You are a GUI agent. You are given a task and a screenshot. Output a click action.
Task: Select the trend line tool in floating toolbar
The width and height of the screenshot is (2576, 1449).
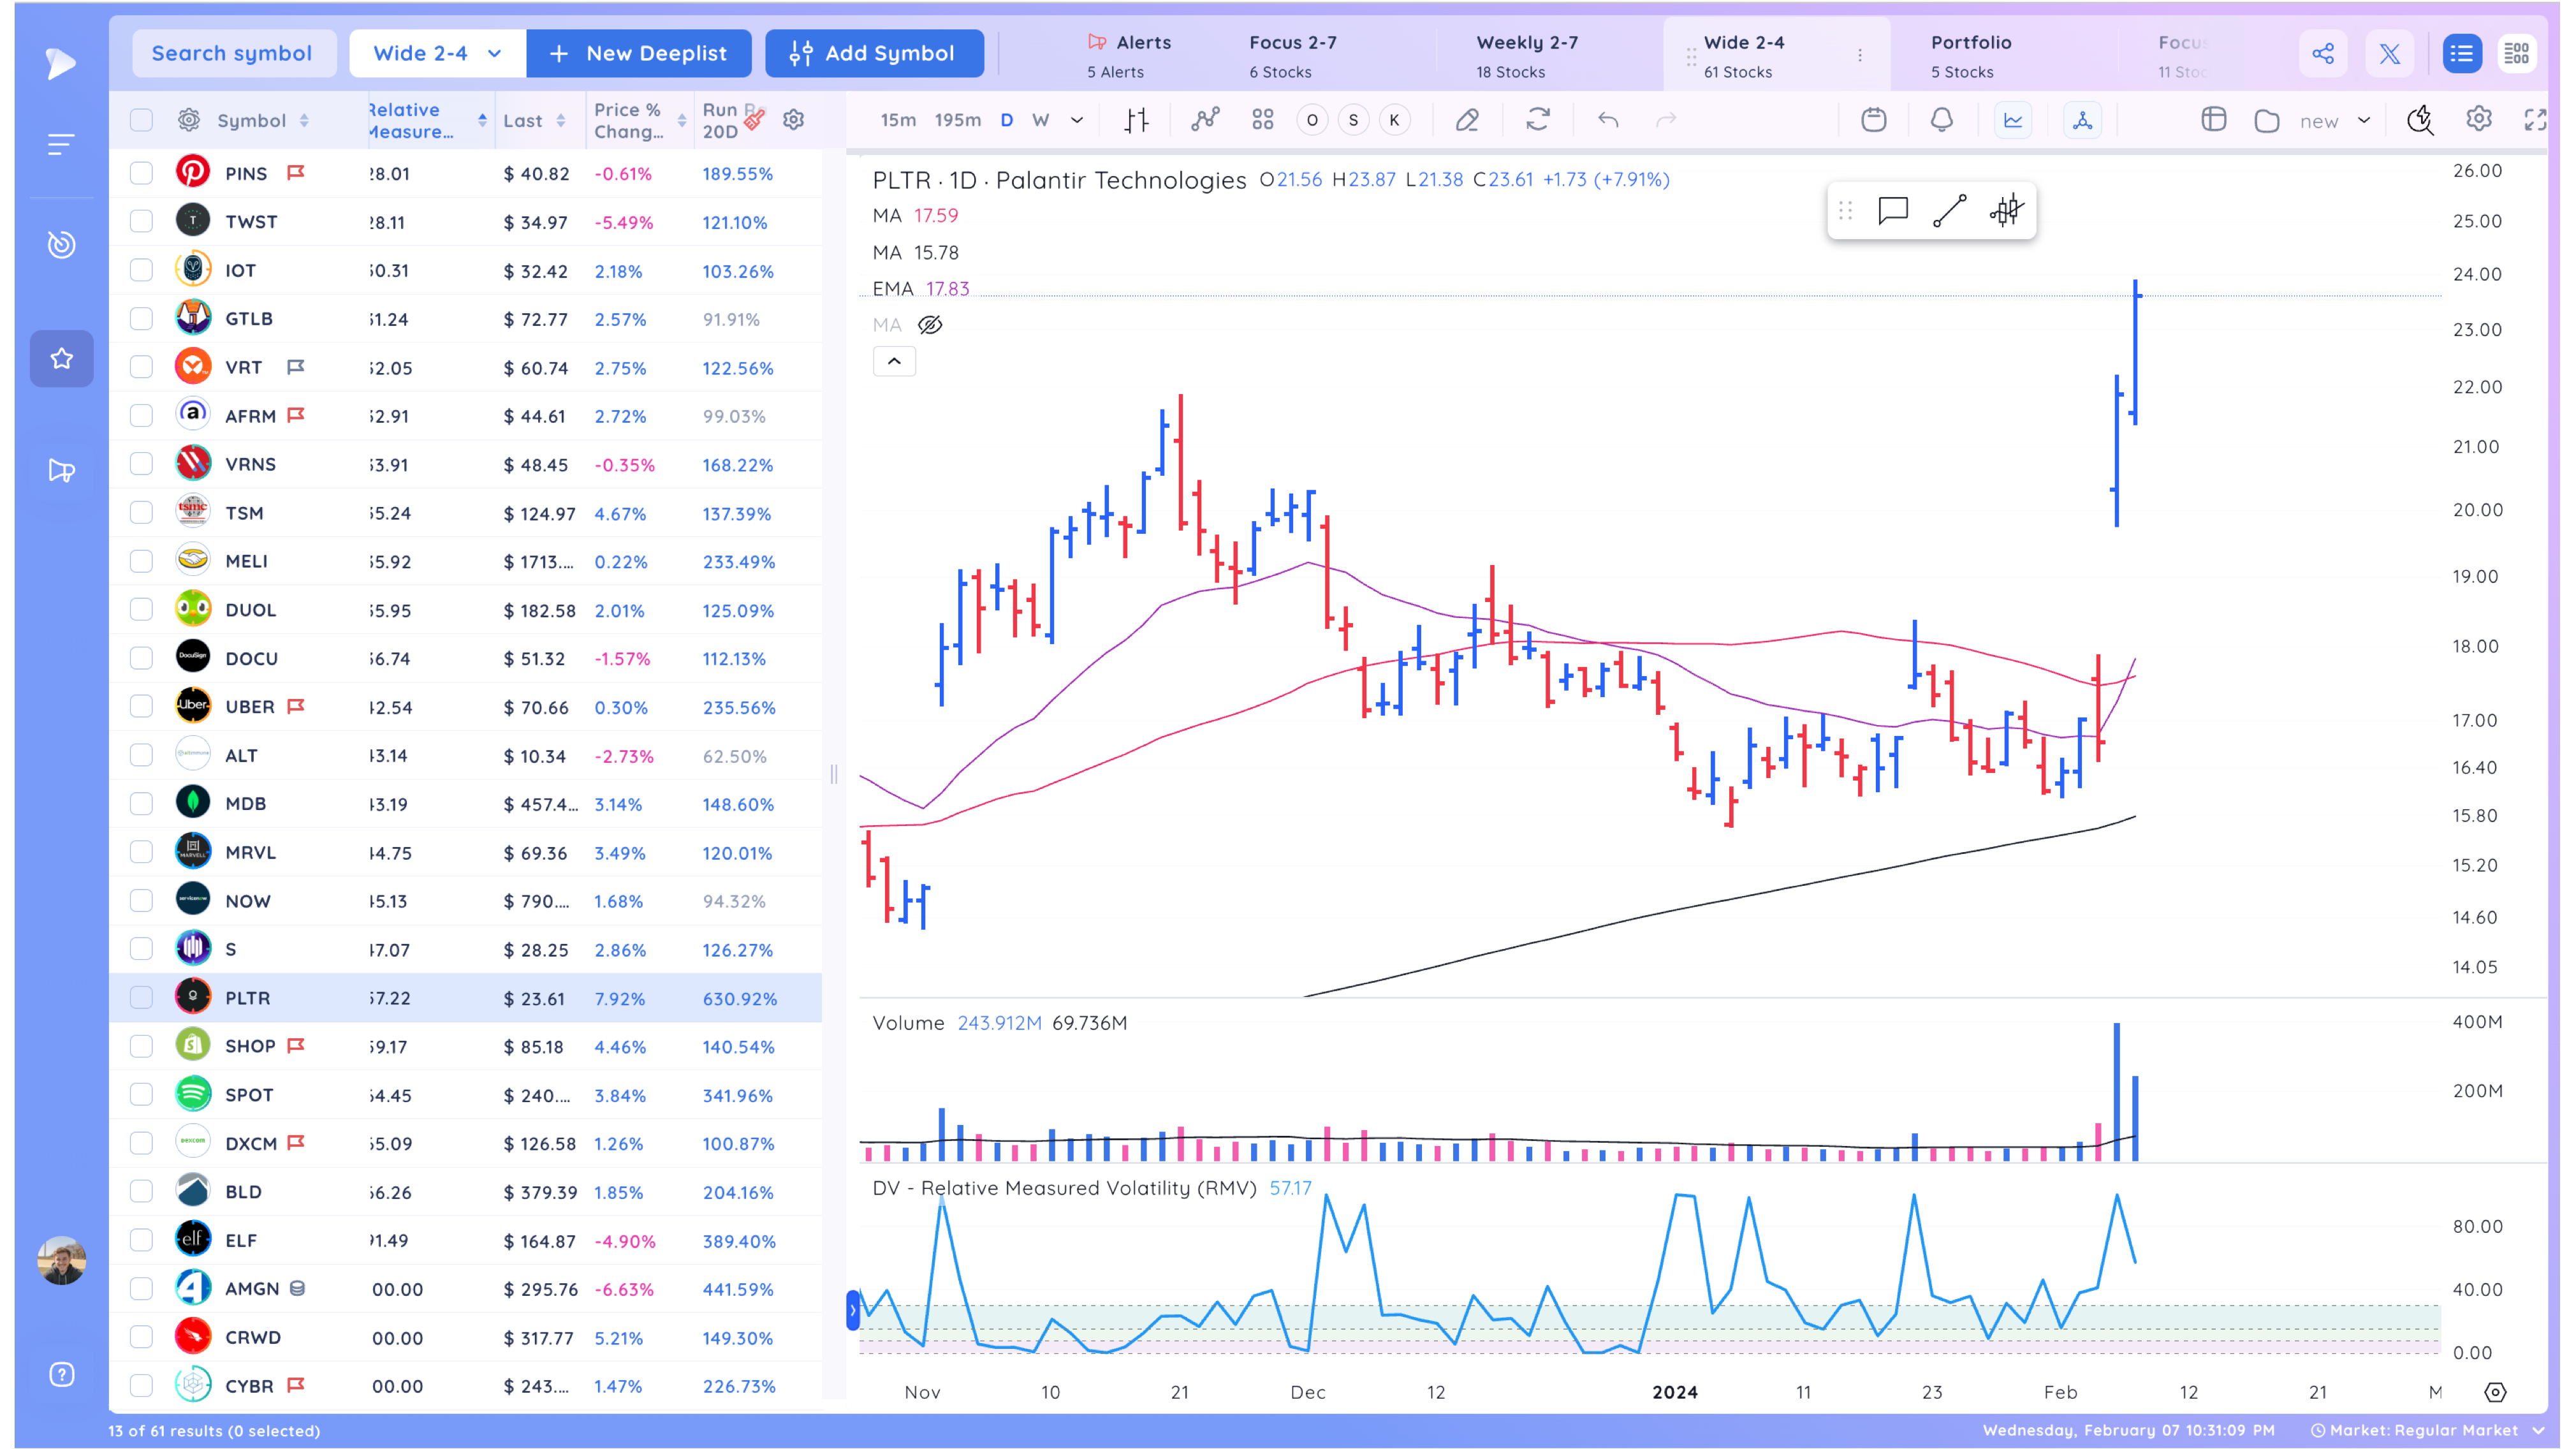pos(1949,211)
